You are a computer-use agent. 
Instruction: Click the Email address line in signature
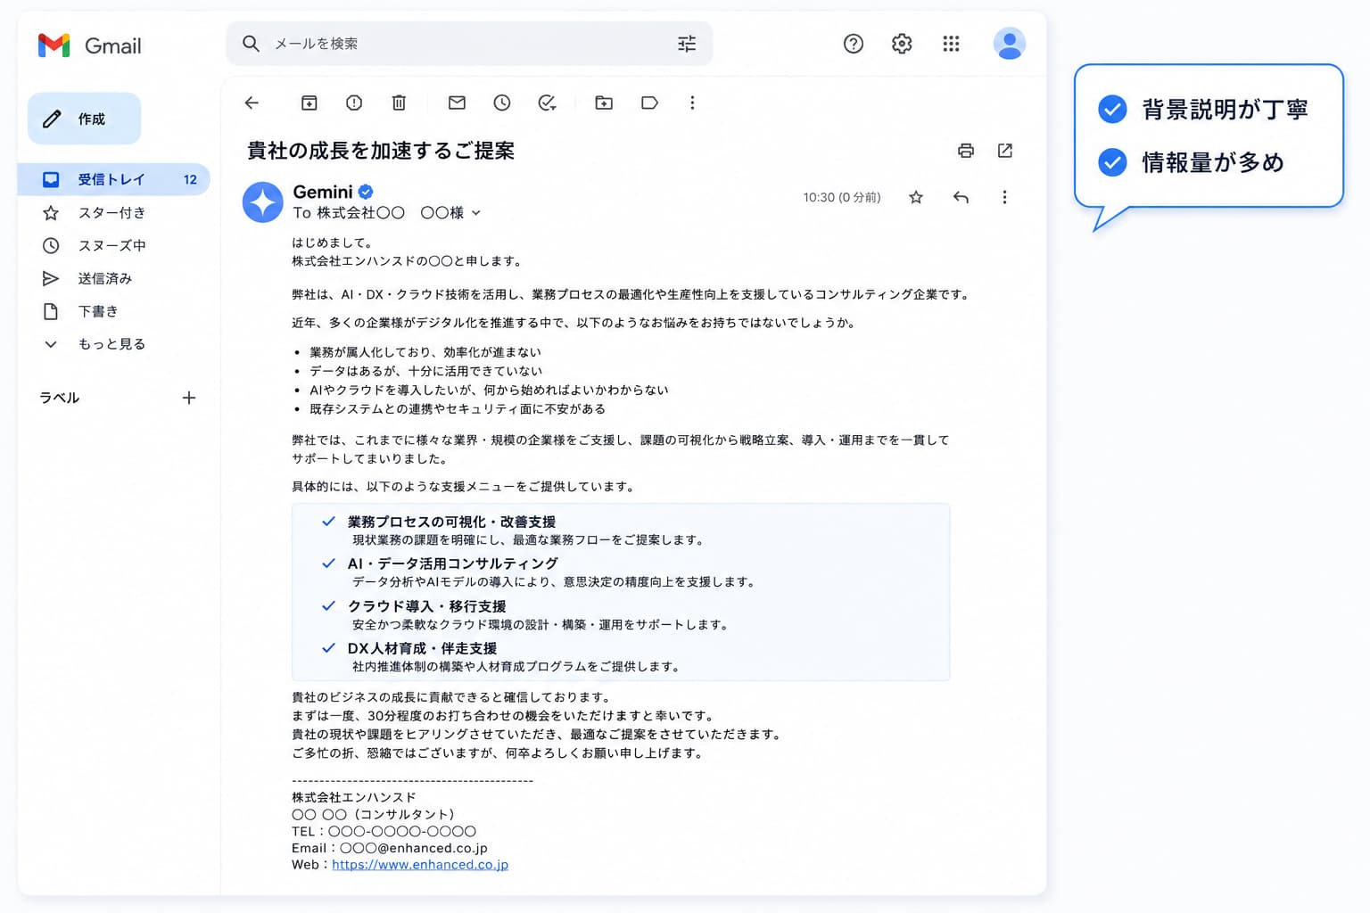tap(390, 848)
